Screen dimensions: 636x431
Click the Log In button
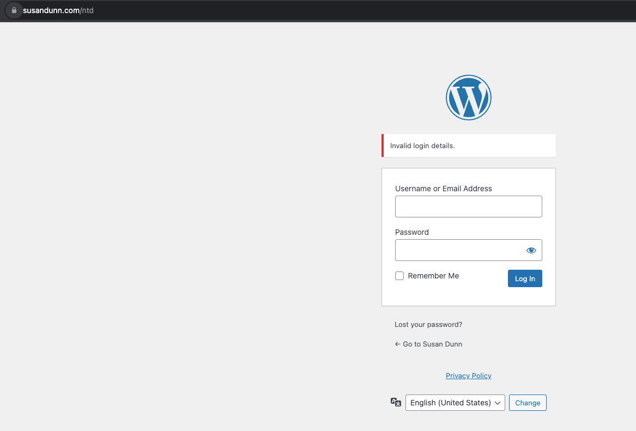pyautogui.click(x=525, y=278)
